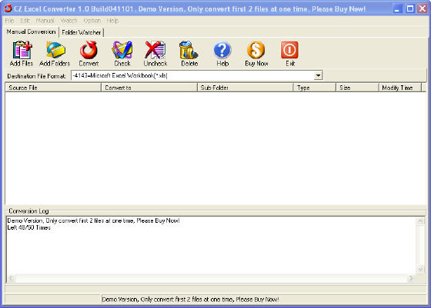Click the log horizontal scroll right arrow
The width and height of the screenshot is (431, 308).
(x=411, y=279)
